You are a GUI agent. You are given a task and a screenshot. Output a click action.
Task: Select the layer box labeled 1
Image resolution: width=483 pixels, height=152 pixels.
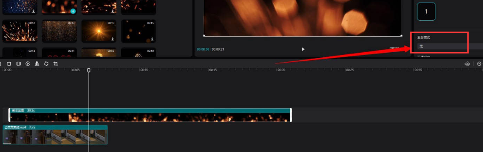(426, 11)
